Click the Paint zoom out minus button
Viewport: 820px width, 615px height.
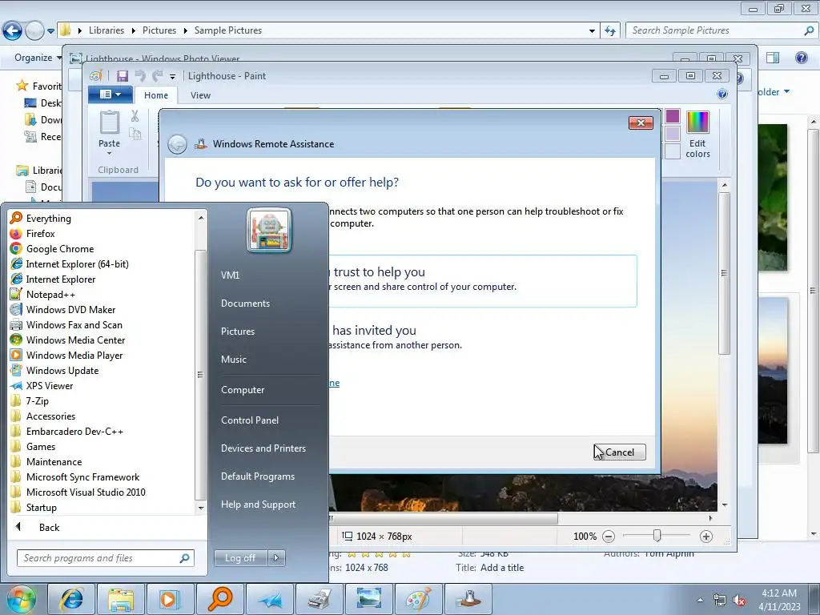point(609,537)
